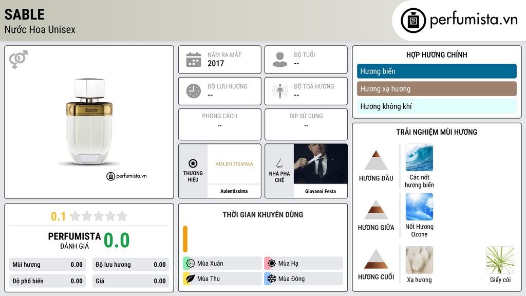Click the SABLE title text

tap(25, 14)
